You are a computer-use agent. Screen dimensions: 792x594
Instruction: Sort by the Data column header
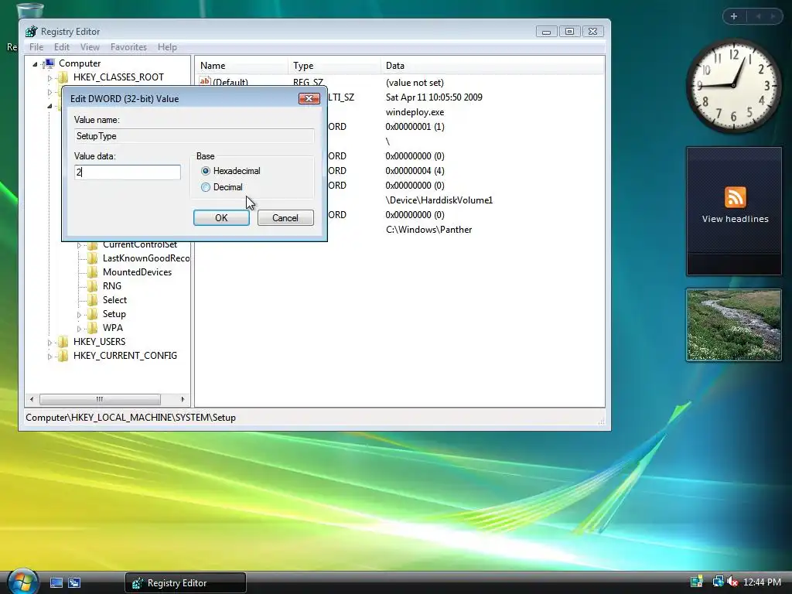tap(493, 66)
